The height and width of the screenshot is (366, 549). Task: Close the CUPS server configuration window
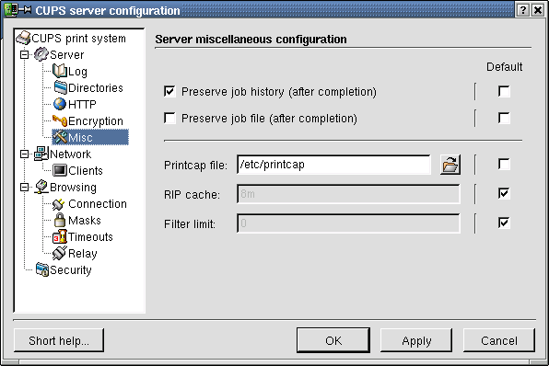(x=538, y=10)
